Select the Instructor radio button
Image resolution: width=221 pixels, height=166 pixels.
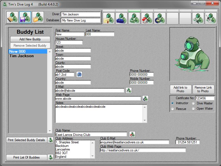point(172,103)
